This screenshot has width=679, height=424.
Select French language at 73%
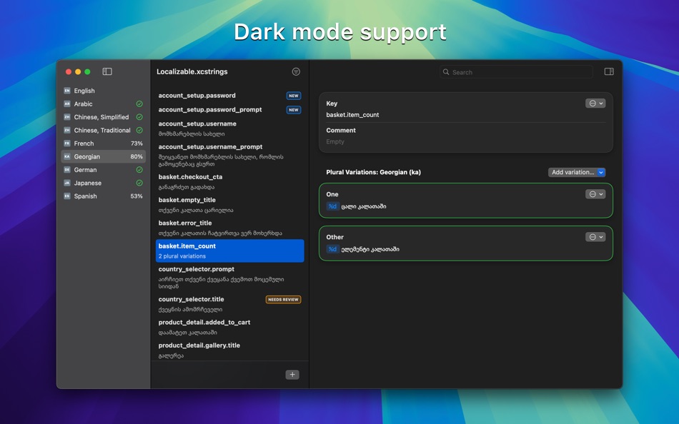(103, 143)
